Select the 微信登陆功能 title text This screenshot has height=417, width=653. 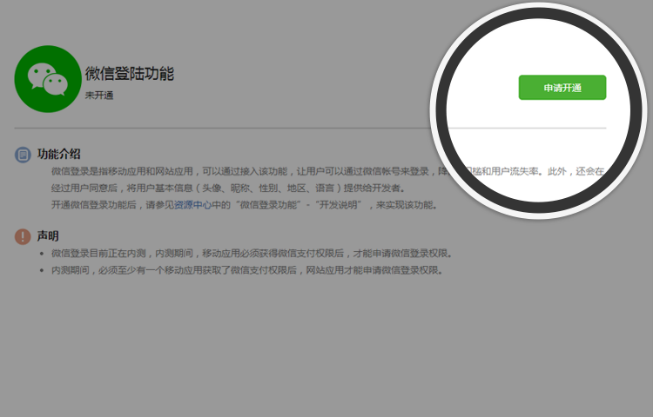(129, 73)
